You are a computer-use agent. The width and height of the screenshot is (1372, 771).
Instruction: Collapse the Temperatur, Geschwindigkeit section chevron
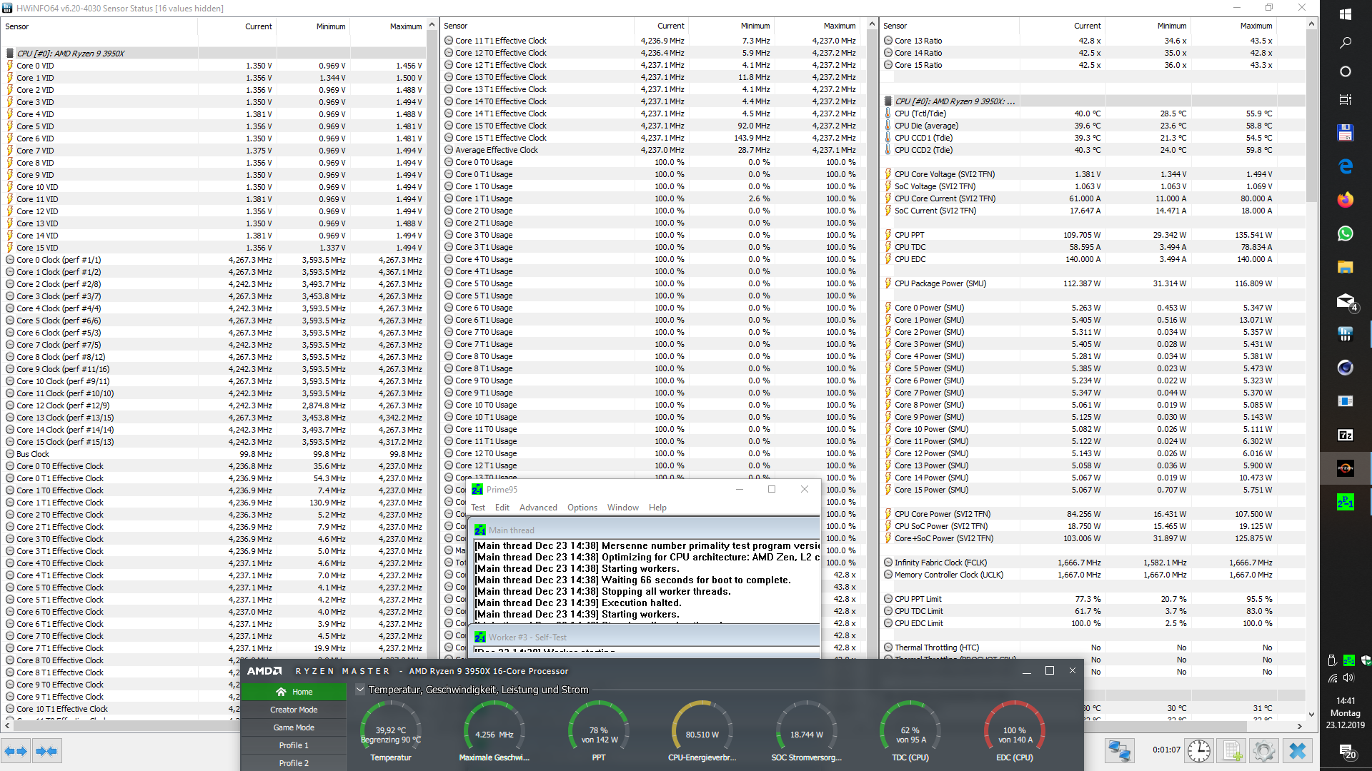click(x=360, y=690)
